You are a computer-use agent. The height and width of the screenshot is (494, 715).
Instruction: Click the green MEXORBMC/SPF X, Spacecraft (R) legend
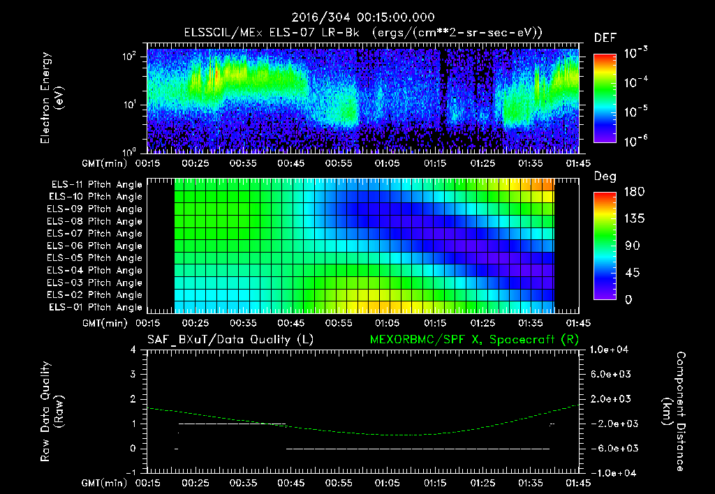coord(474,340)
